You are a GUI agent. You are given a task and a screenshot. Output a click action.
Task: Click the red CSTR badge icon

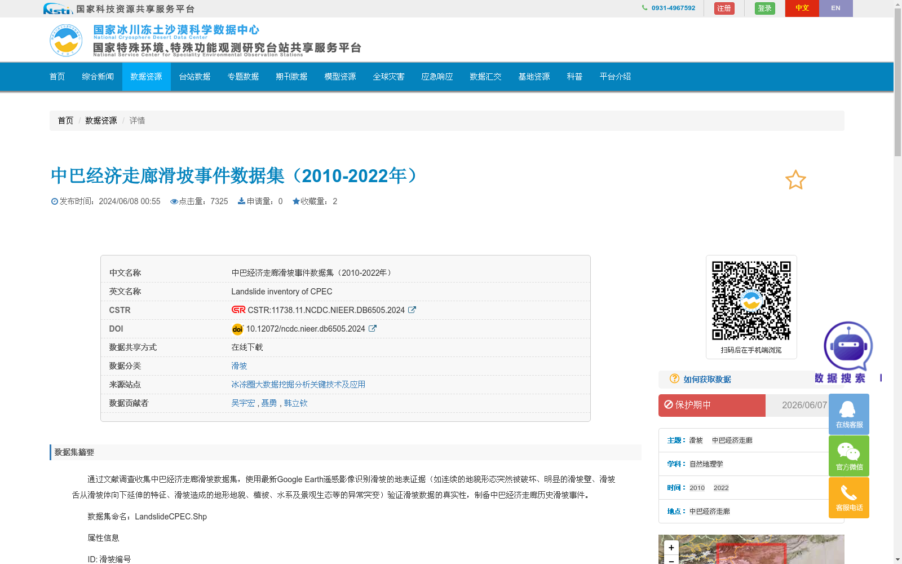click(x=238, y=310)
